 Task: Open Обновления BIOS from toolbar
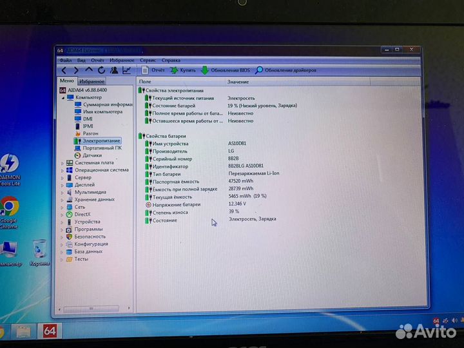(226, 70)
